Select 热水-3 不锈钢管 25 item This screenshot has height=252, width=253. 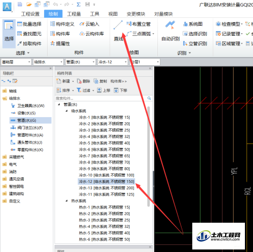point(104,220)
